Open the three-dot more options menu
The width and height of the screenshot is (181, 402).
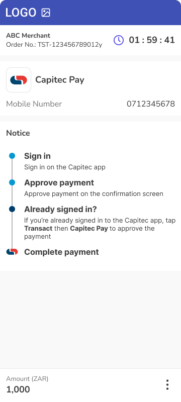(167, 385)
